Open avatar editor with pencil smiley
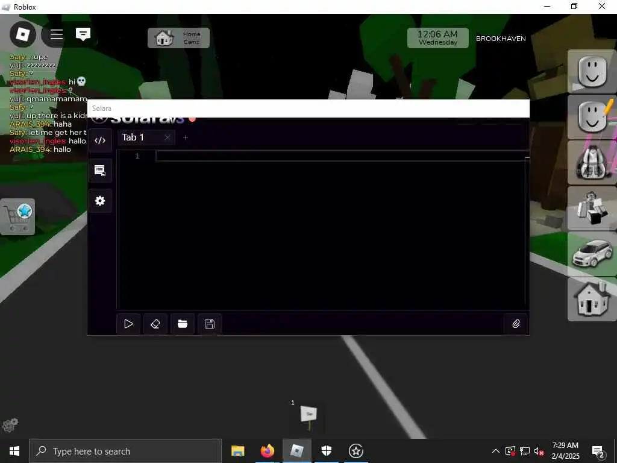The width and height of the screenshot is (617, 463). pyautogui.click(x=592, y=117)
